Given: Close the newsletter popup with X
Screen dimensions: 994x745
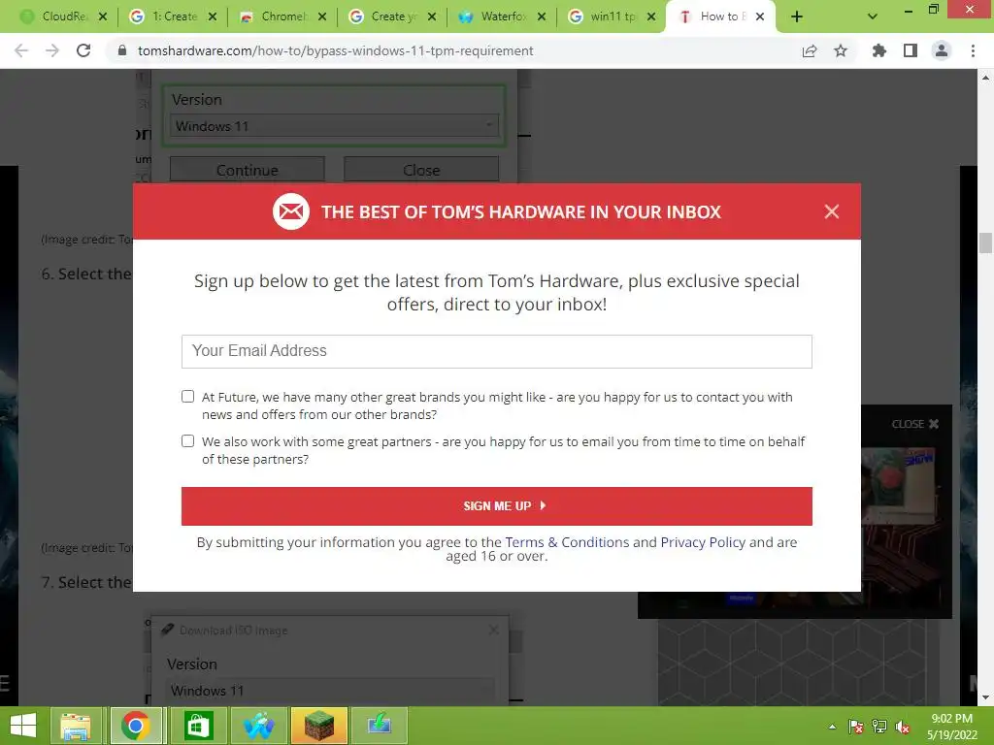Looking at the screenshot, I should pos(832,211).
